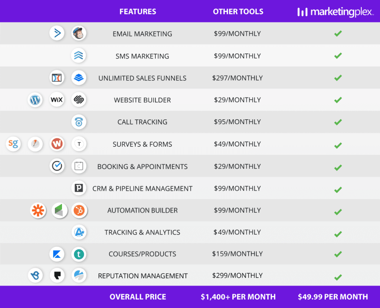
Task: Select the OTHER TOOLS column header
Action: click(238, 11)
